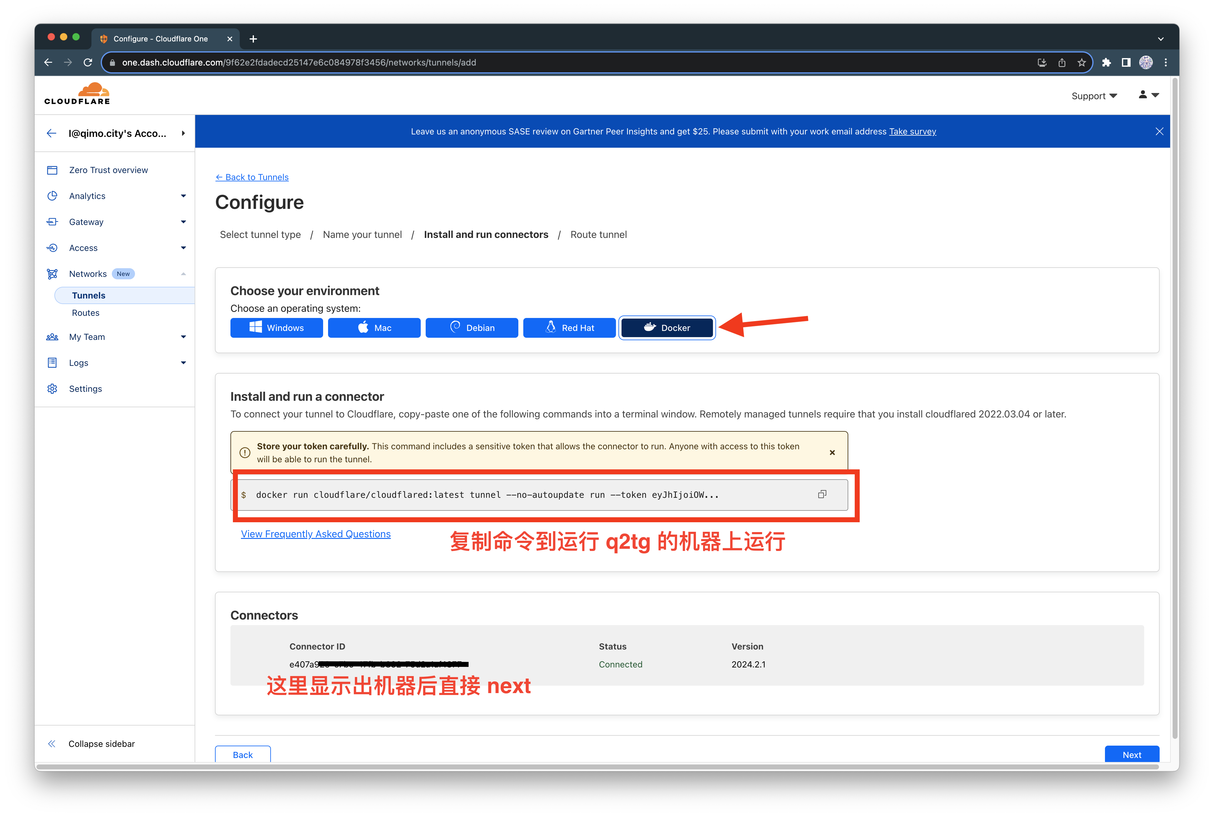Reload the page

(88, 62)
